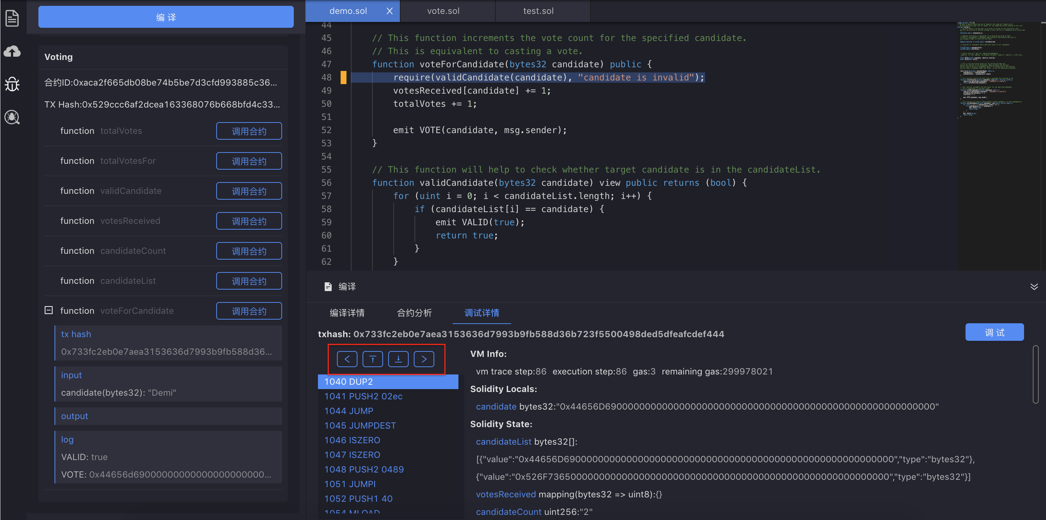Viewport: 1046px width, 520px height.
Task: Click the contract ID 合约ID text
Action: click(161, 82)
